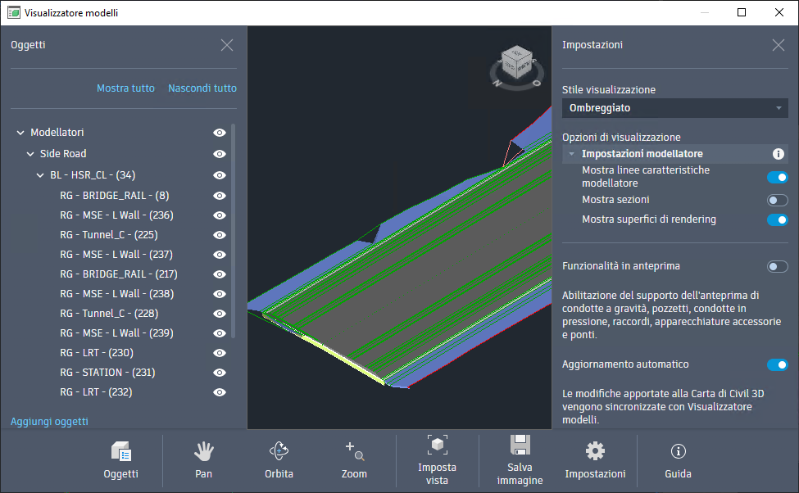Open Stile visualizzazione Ombreggiato dropdown
Viewport: 799px width, 493px height.
[674, 108]
